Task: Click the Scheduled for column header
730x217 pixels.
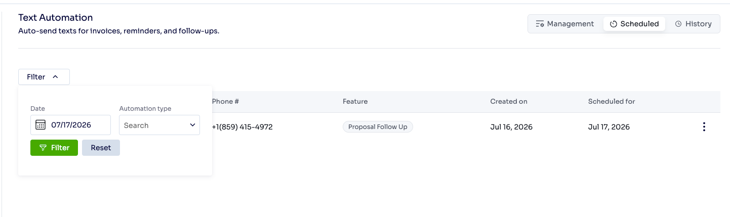Action: (x=612, y=101)
